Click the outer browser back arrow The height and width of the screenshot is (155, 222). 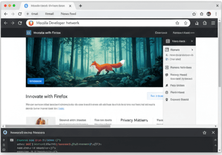coord(6,14)
